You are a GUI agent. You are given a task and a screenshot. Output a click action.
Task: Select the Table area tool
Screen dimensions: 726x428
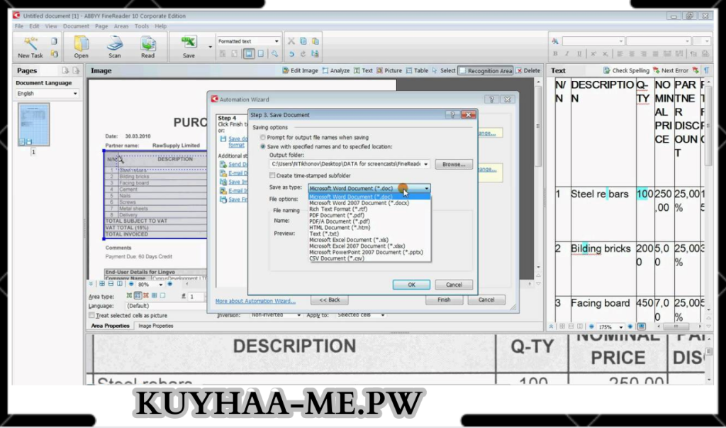tap(417, 70)
